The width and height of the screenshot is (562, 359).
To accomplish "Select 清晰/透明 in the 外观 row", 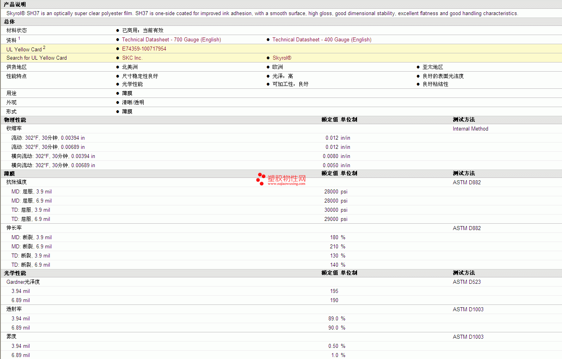I will (x=133, y=102).
